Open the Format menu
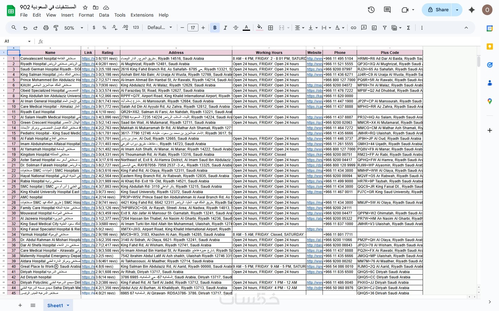 86,15
